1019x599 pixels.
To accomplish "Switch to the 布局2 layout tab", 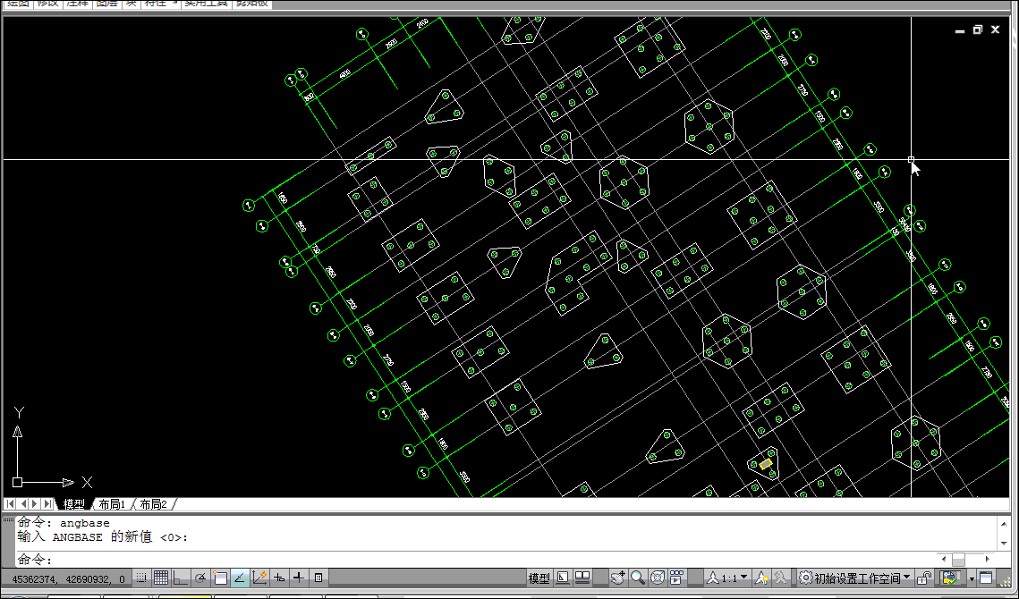I will pos(153,504).
